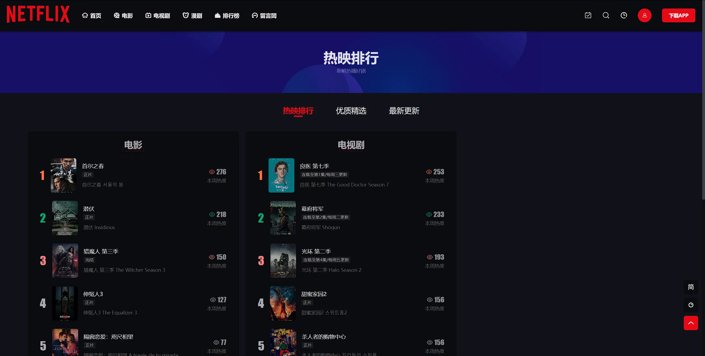The height and width of the screenshot is (356, 705).
Task: Open the 留言阁 message board menu
Action: coord(264,16)
